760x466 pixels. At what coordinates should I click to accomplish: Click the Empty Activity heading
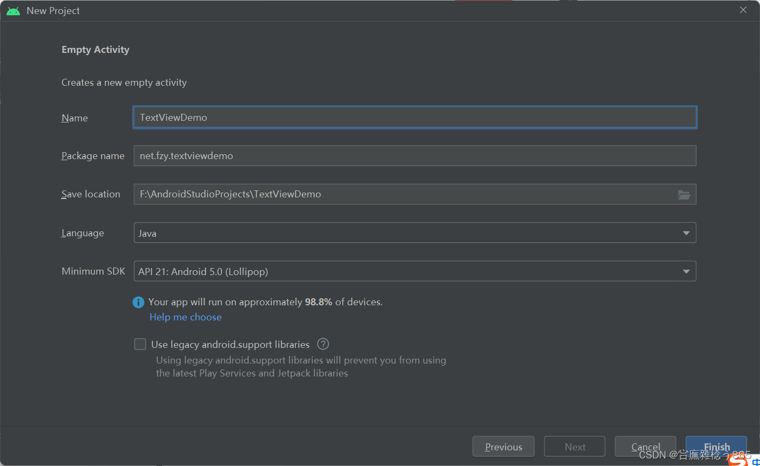coord(96,50)
